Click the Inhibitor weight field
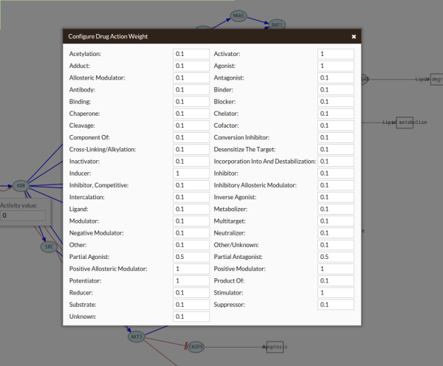 (x=336, y=173)
